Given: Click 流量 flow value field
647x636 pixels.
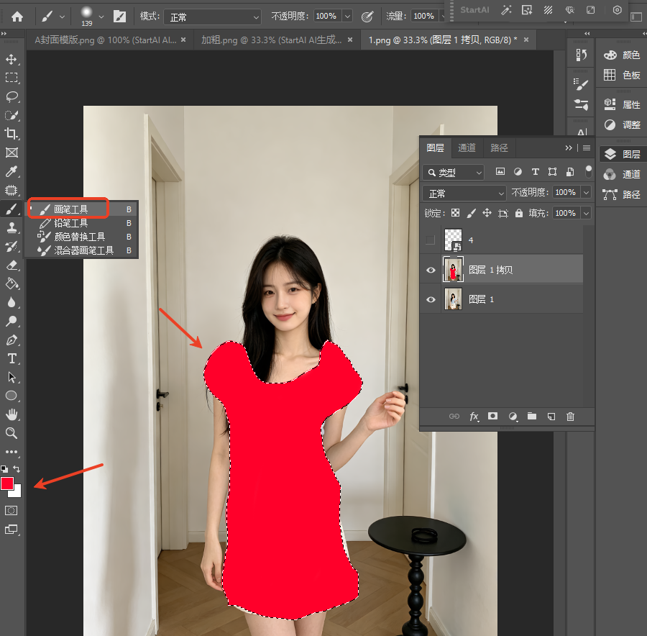Looking at the screenshot, I should pyautogui.click(x=423, y=16).
